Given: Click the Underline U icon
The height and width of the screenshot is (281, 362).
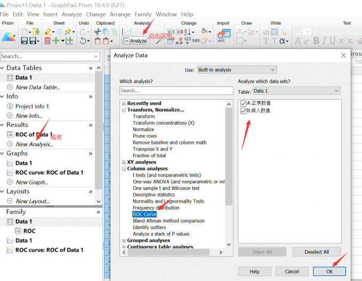Looking at the screenshot, I should tap(333, 41).
